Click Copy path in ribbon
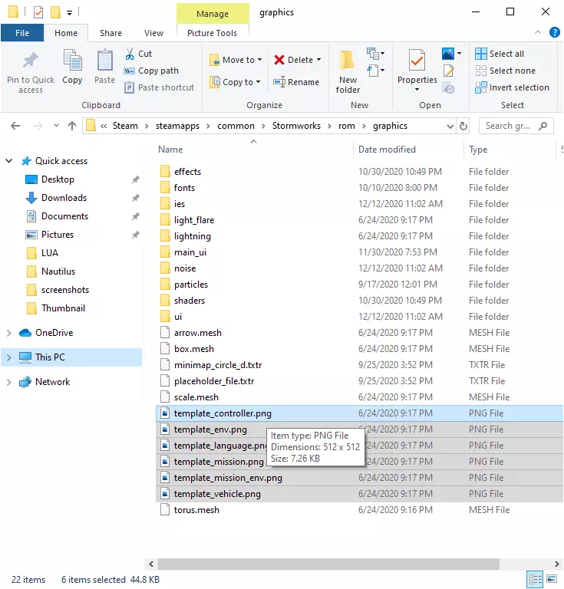 [x=151, y=71]
